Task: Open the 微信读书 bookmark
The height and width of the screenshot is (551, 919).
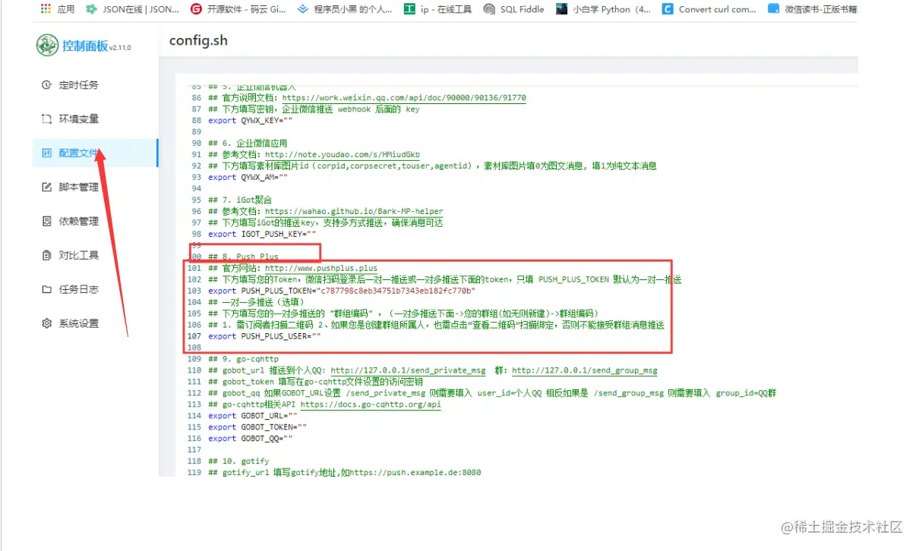Action: pos(813,9)
